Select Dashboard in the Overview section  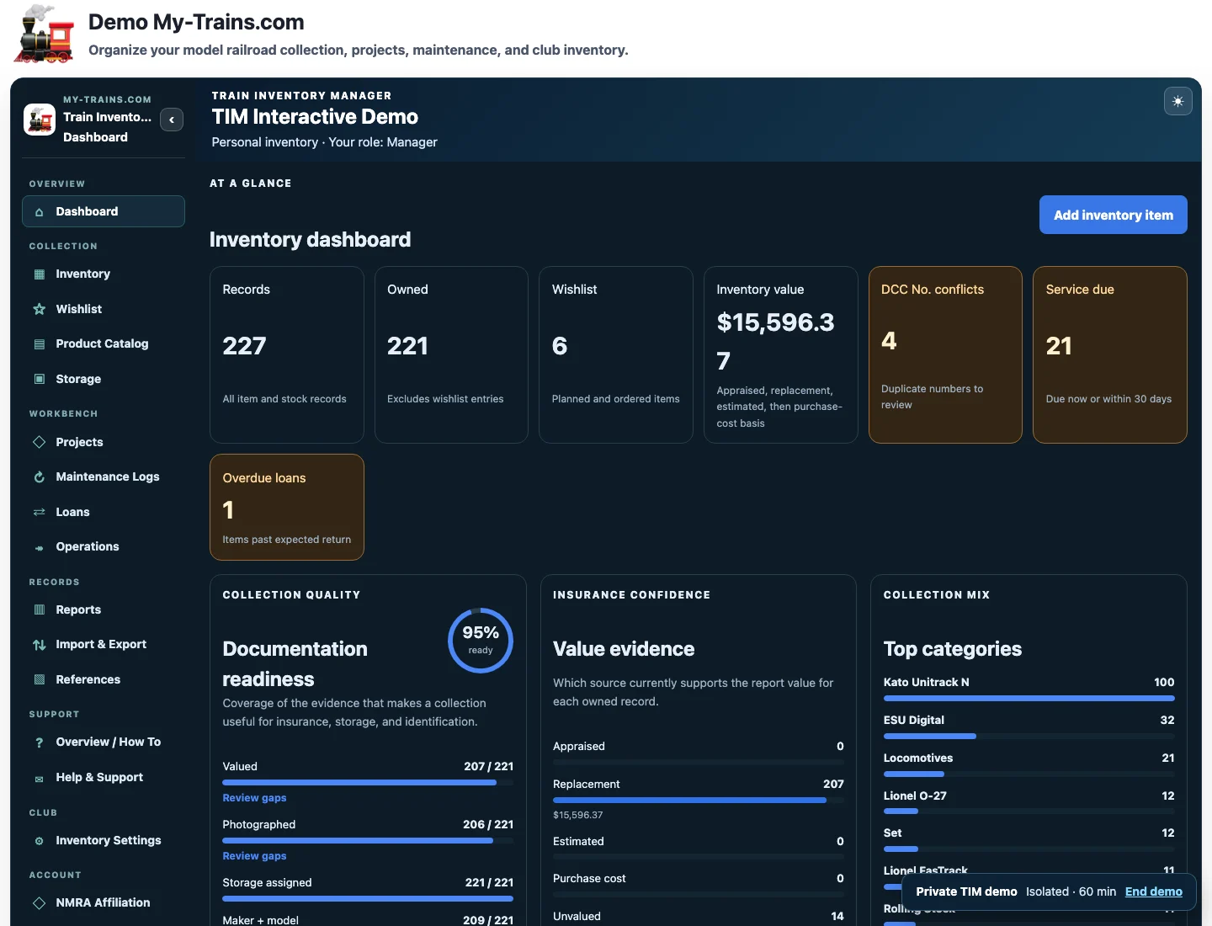tap(104, 211)
